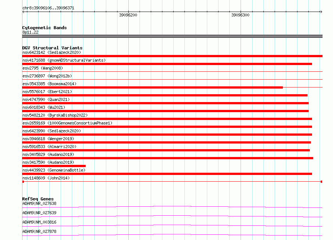Open variant nsv5482120 (ByrskaBishop2022)
Viewport: 333px width, 240px height.
(55, 115)
